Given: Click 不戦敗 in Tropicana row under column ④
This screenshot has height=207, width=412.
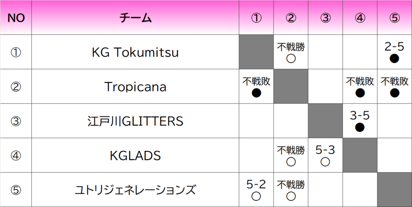Looking at the screenshot, I should click(x=360, y=82).
